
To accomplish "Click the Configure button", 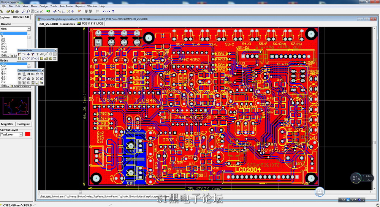I will [24, 124].
